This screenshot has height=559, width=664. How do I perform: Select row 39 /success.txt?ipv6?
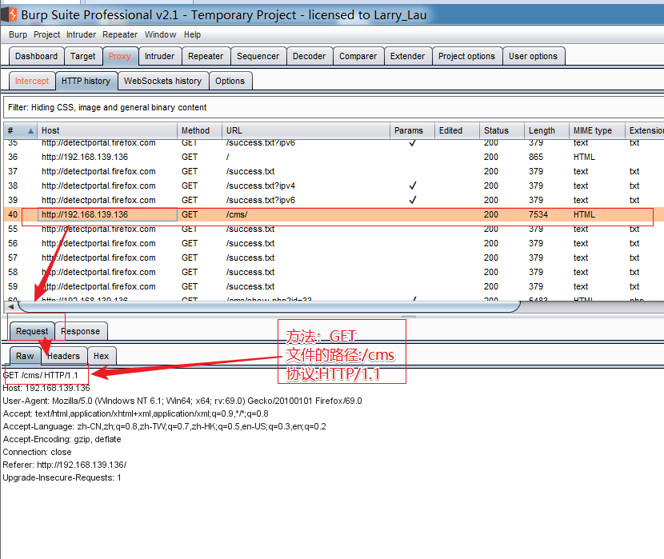tap(334, 200)
